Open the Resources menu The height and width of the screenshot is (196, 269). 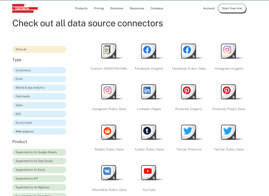137,8
